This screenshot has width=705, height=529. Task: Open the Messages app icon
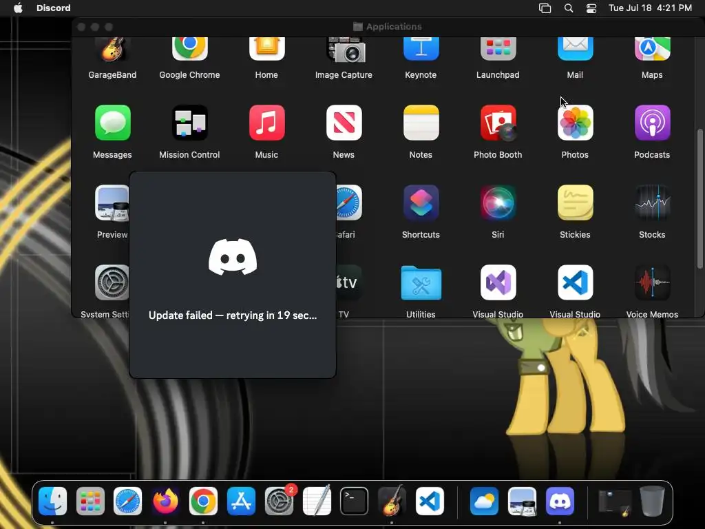112,123
